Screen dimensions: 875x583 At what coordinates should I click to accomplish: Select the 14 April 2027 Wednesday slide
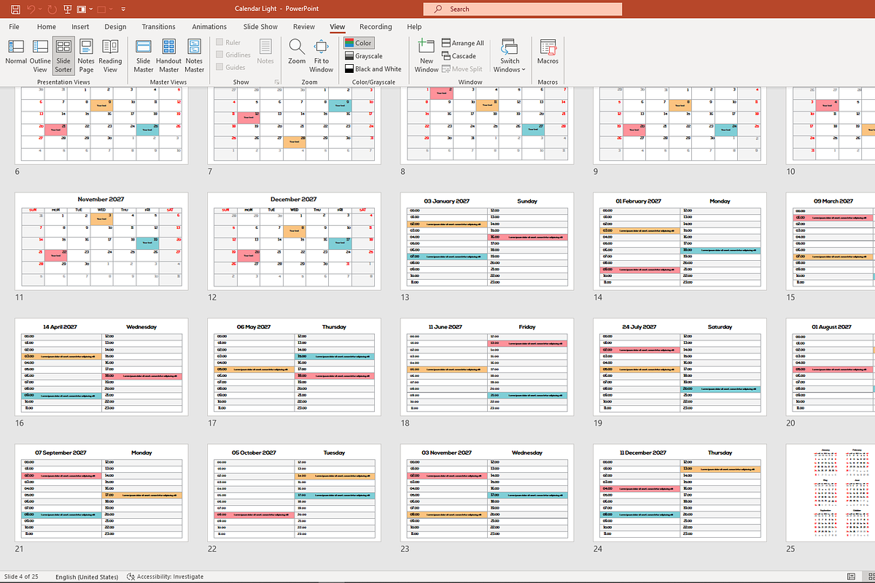pyautogui.click(x=101, y=367)
